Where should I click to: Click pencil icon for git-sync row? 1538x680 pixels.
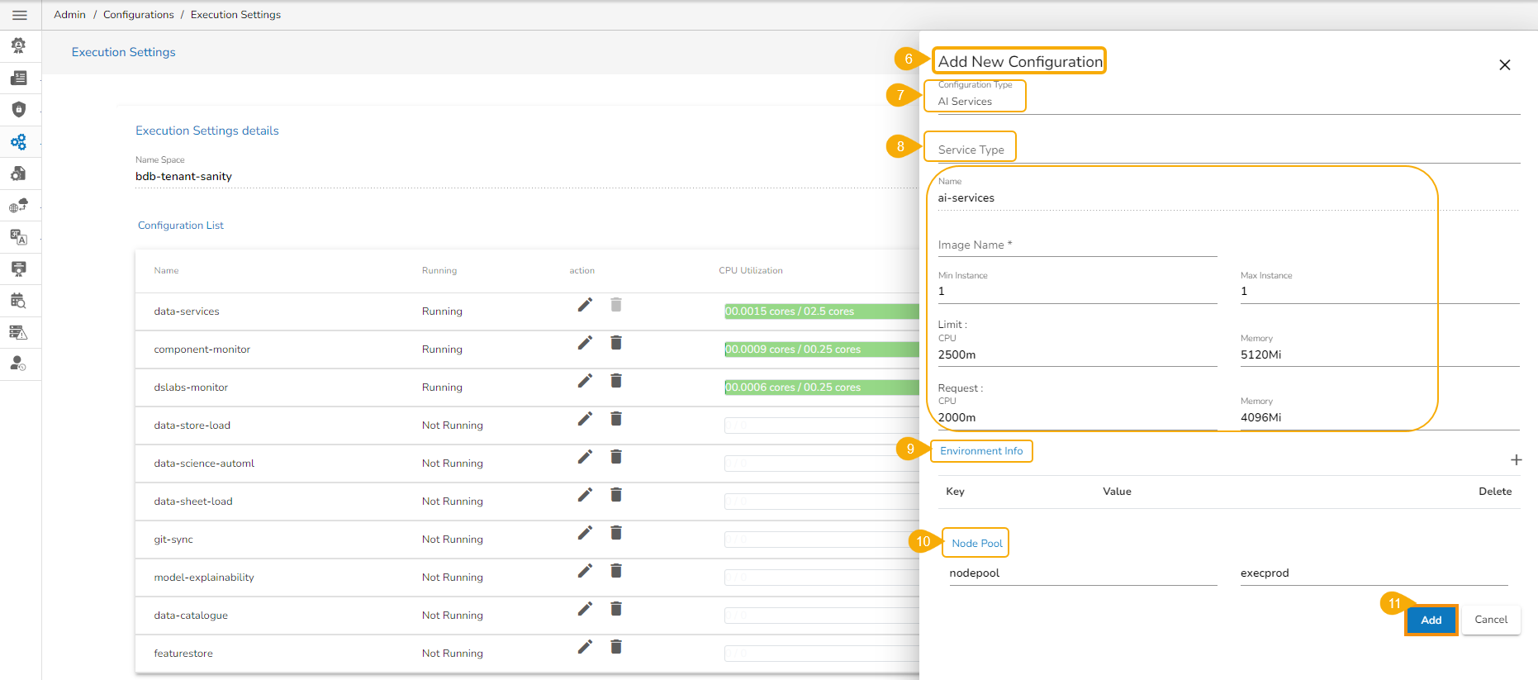pyautogui.click(x=585, y=533)
